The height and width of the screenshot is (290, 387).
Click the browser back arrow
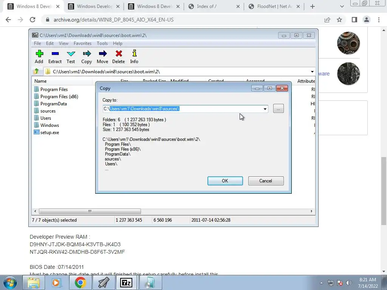point(8,20)
